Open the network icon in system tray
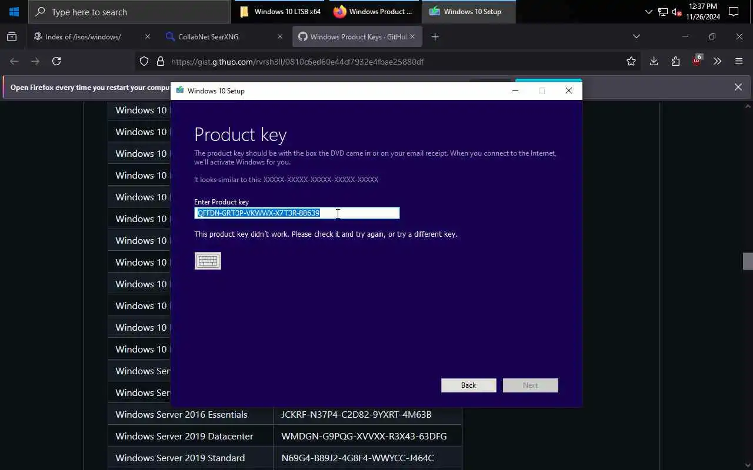The height and width of the screenshot is (470, 753). click(663, 12)
